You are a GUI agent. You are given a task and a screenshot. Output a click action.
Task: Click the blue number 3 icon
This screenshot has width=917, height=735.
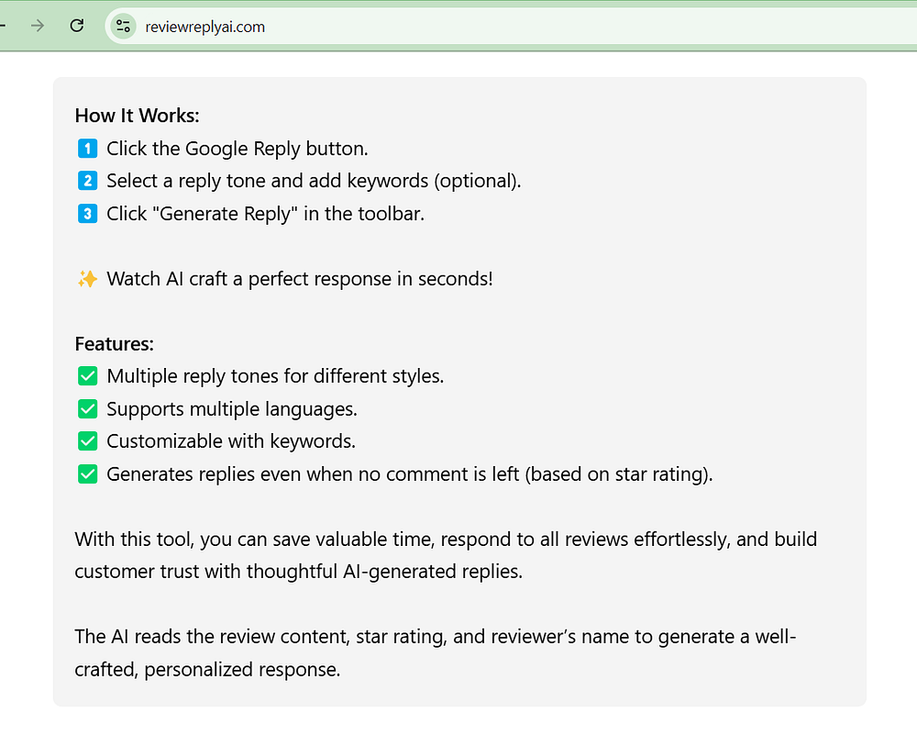coord(87,214)
